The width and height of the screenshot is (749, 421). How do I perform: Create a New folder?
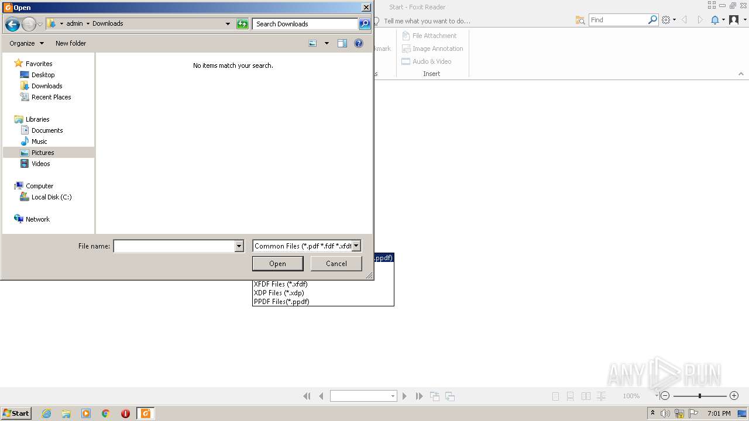click(71, 43)
